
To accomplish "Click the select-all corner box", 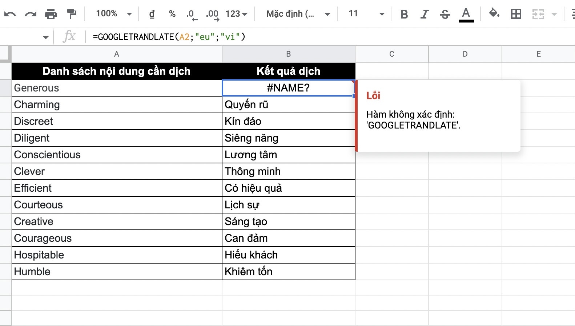I will tap(6, 54).
